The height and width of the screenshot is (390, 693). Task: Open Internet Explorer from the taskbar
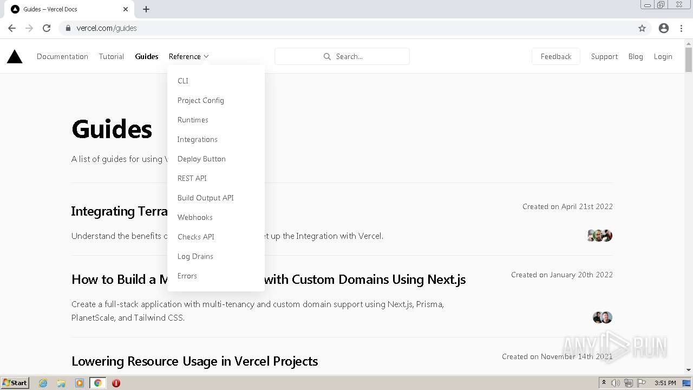pos(43,383)
